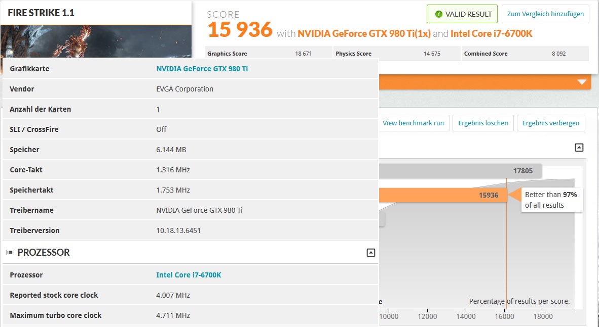Screen dimensions: 599x327
Task: Click the Speicher value 6.144 MB
Action: tap(171, 150)
